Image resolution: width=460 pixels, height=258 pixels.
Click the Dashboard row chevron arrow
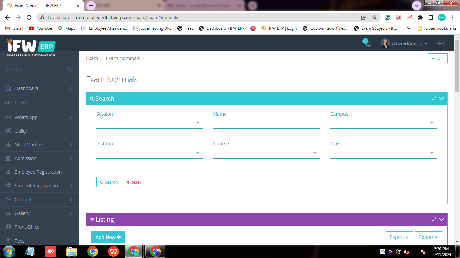click(x=71, y=88)
